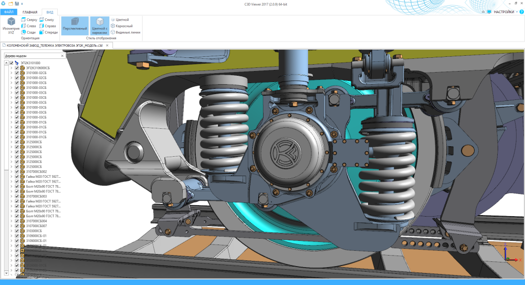Toggle visibility checkbox of 3107000СБ002
The height and width of the screenshot is (285, 525).
pyautogui.click(x=17, y=171)
